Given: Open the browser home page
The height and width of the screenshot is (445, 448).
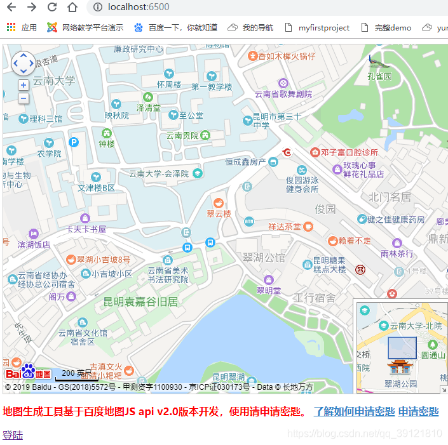Looking at the screenshot, I should click(72, 7).
